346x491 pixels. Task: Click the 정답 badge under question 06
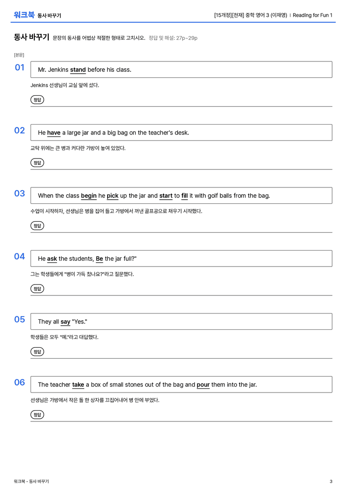pos(37,414)
